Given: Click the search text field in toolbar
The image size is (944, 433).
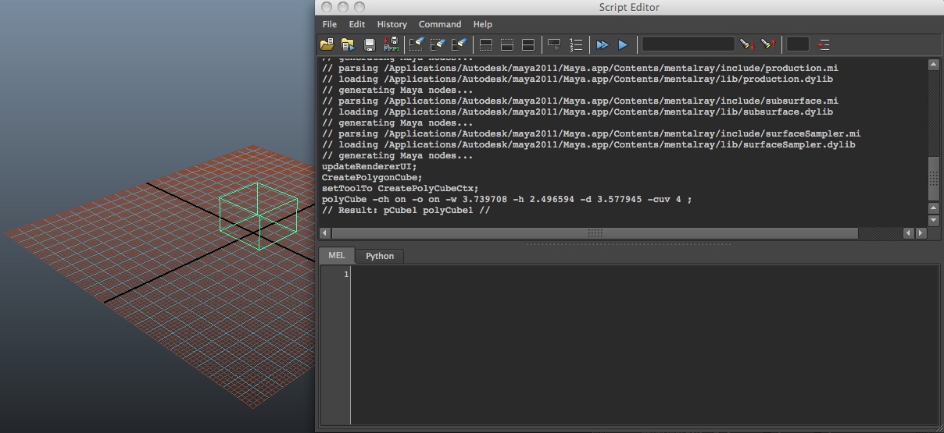Looking at the screenshot, I should pos(688,44).
